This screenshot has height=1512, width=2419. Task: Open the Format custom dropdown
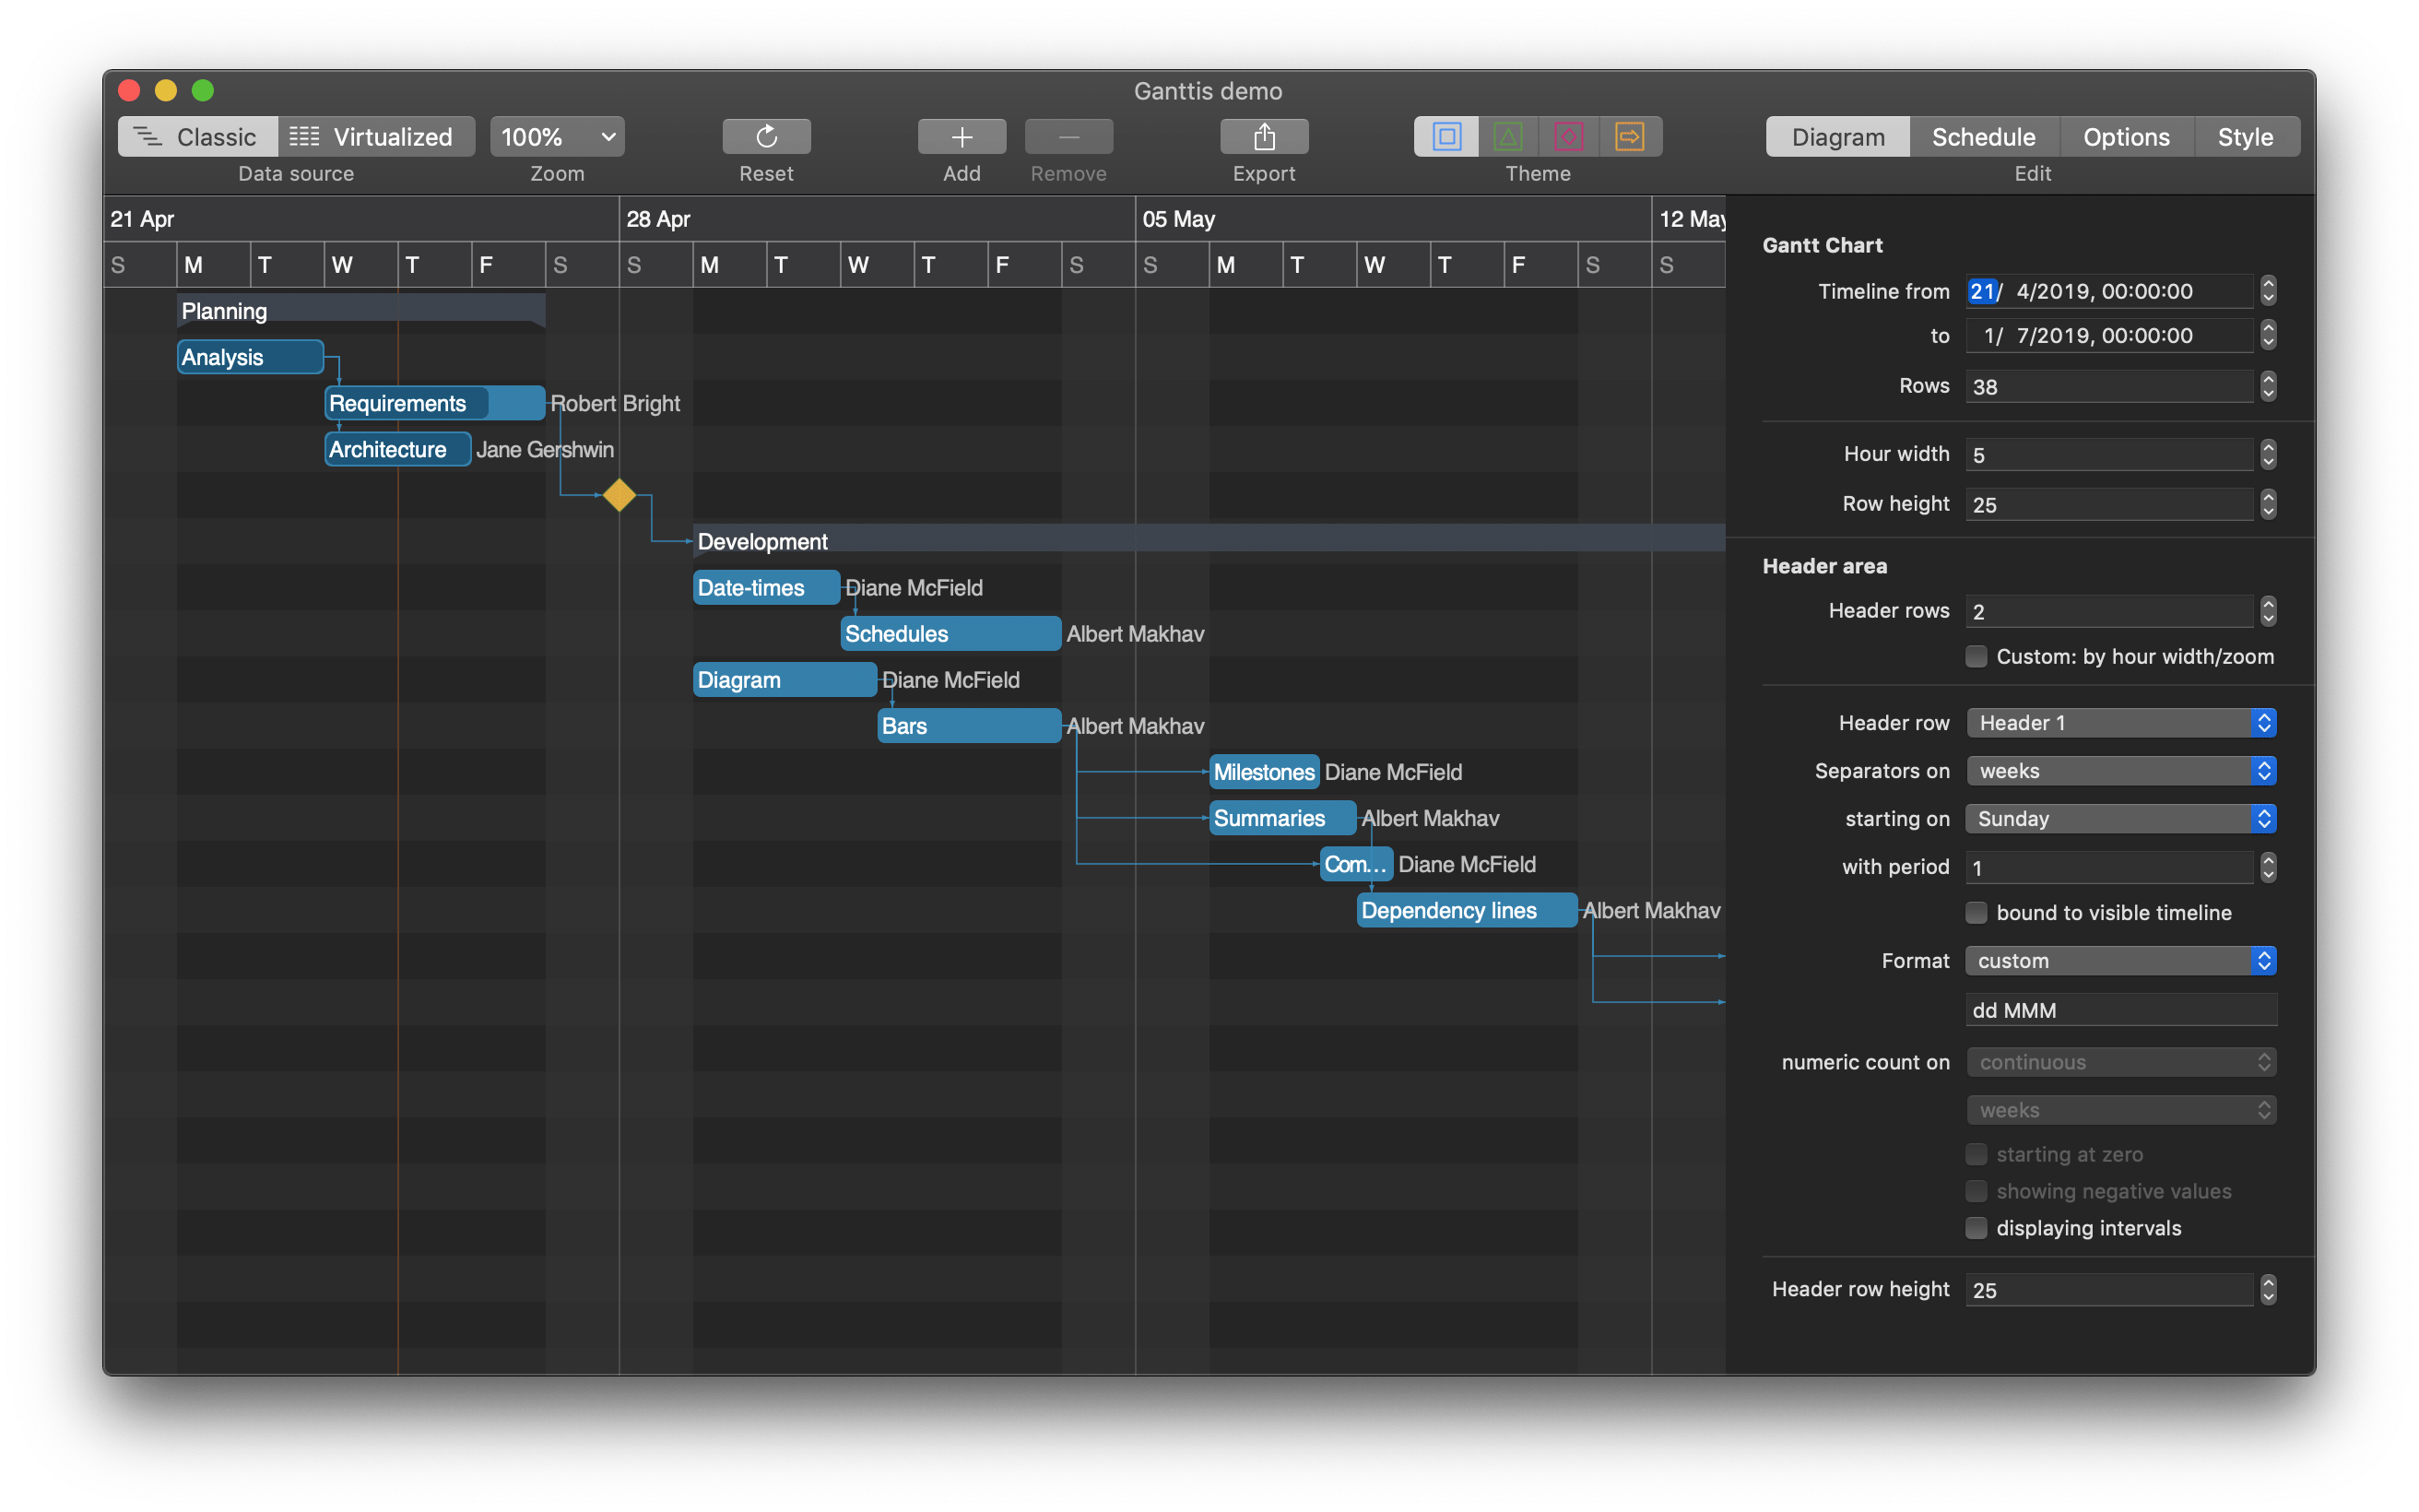(2121, 960)
